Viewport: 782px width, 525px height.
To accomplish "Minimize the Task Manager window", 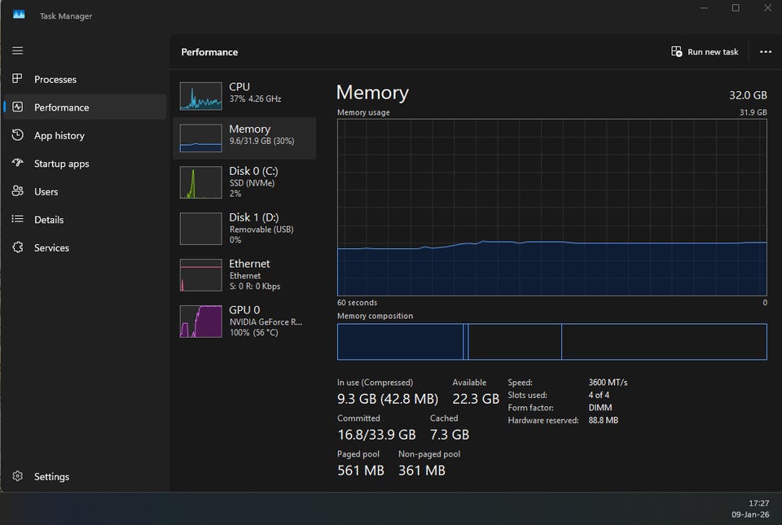I will pos(704,8).
